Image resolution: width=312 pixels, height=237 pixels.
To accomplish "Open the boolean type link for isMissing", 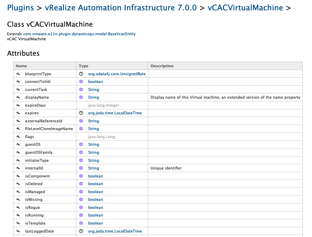I will (96, 200).
